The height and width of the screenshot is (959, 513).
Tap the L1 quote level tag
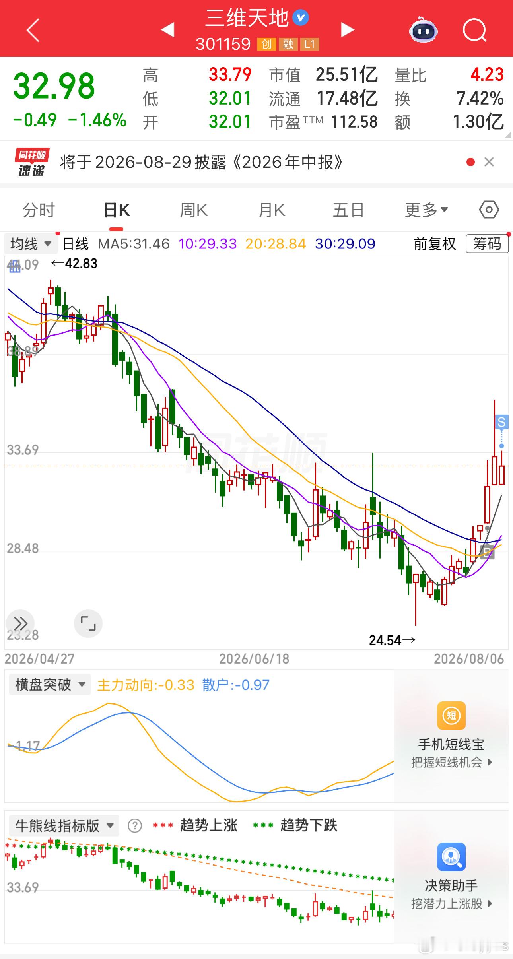pos(310,44)
